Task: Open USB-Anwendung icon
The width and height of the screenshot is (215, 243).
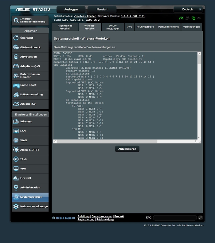Action: point(16,94)
